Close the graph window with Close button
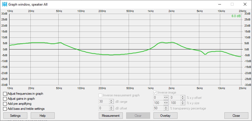 tap(236, 116)
